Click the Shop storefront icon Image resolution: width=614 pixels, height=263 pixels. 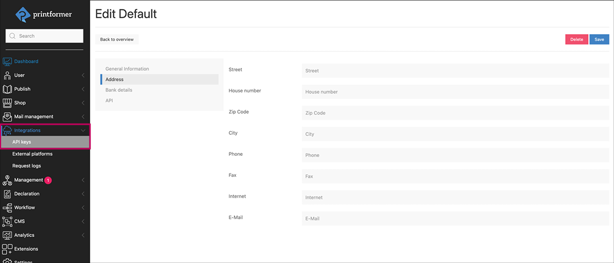(7, 103)
